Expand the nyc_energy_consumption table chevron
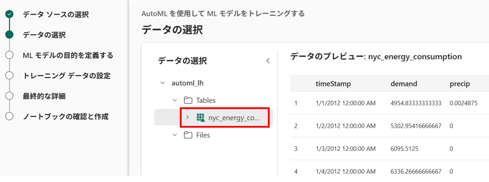 coord(187,118)
